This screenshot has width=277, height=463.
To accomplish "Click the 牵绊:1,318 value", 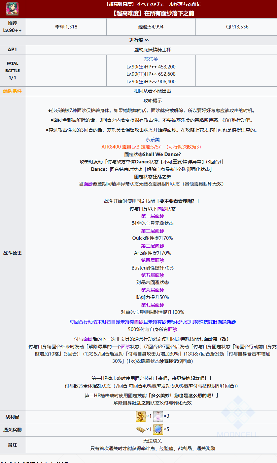I will (66, 27).
